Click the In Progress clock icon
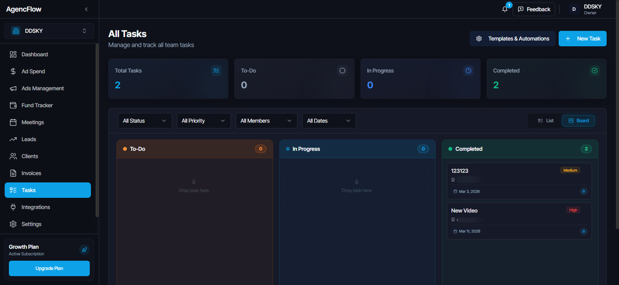Image resolution: width=619 pixels, height=285 pixels. [x=469, y=71]
